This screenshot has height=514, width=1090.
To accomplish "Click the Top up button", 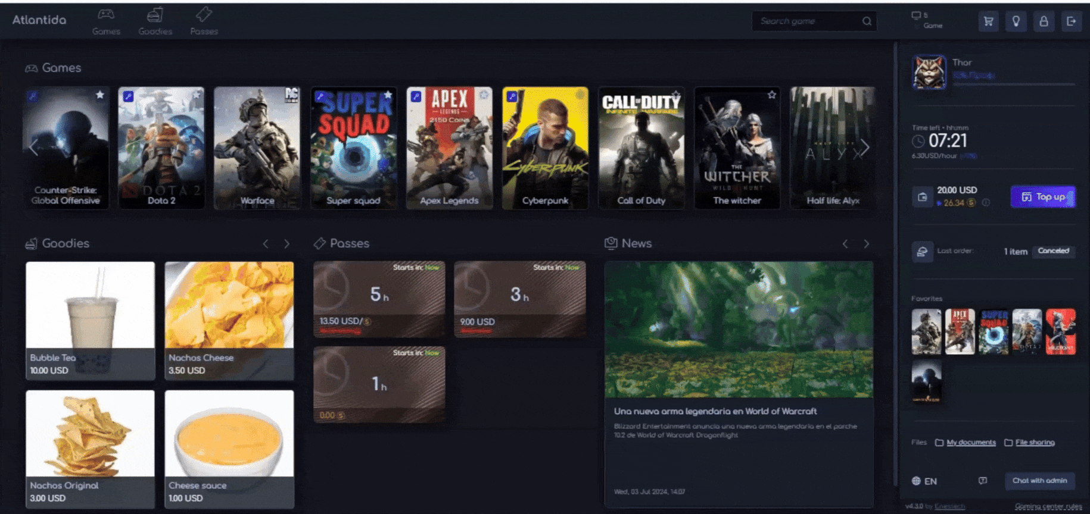I will pos(1043,197).
